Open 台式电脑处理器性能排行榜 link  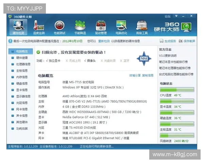coord(176,74)
